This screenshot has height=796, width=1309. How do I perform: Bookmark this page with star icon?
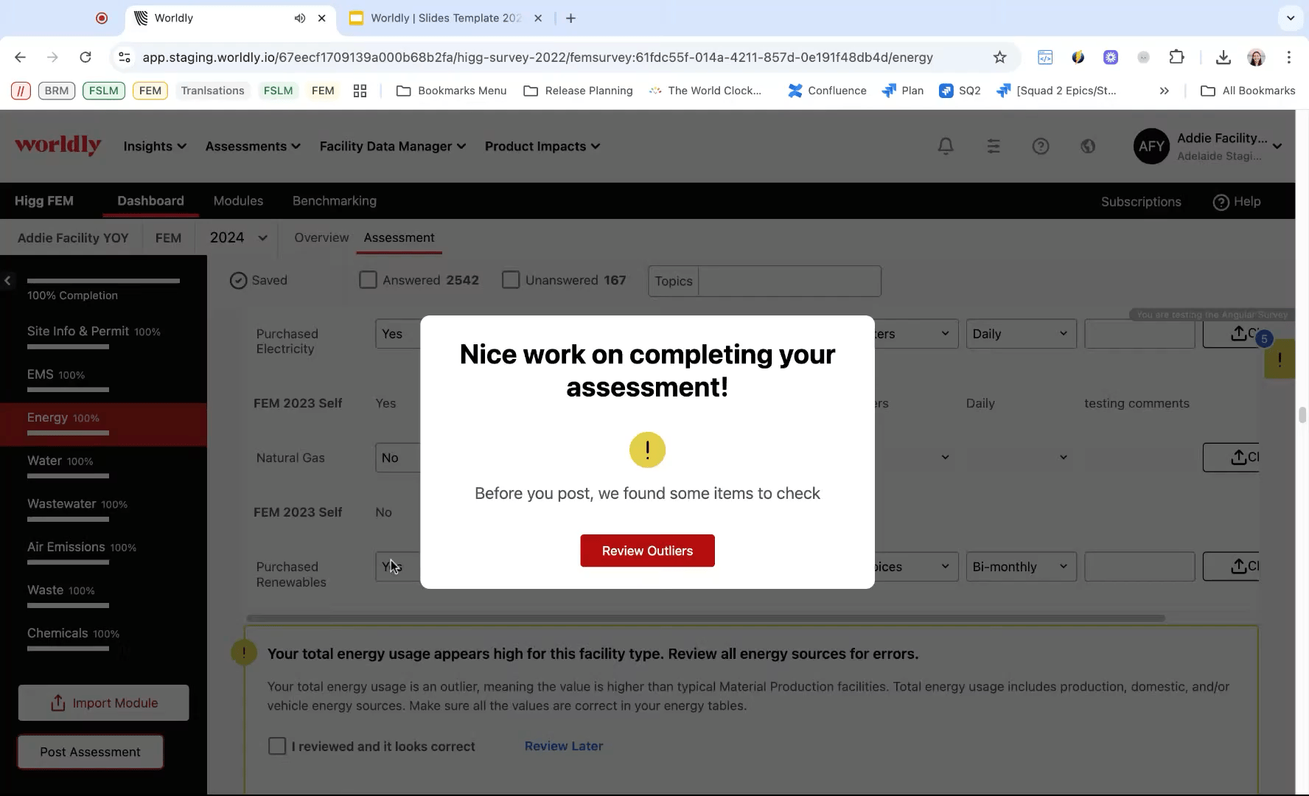[x=999, y=57]
